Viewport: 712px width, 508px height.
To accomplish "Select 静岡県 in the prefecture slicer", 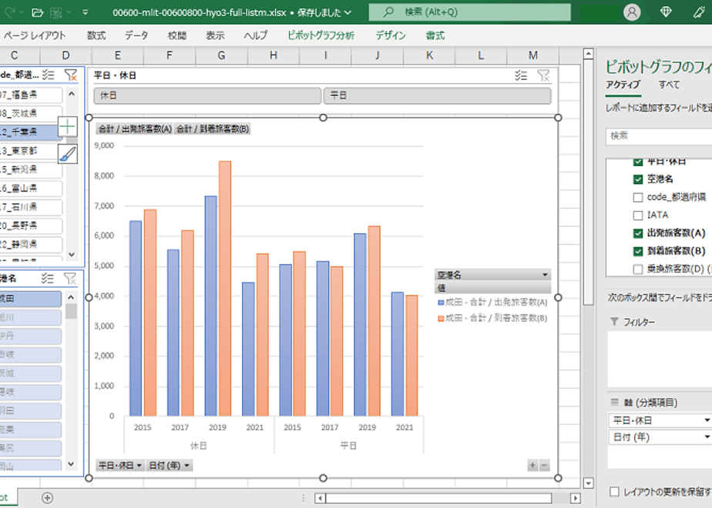I will coord(30,245).
